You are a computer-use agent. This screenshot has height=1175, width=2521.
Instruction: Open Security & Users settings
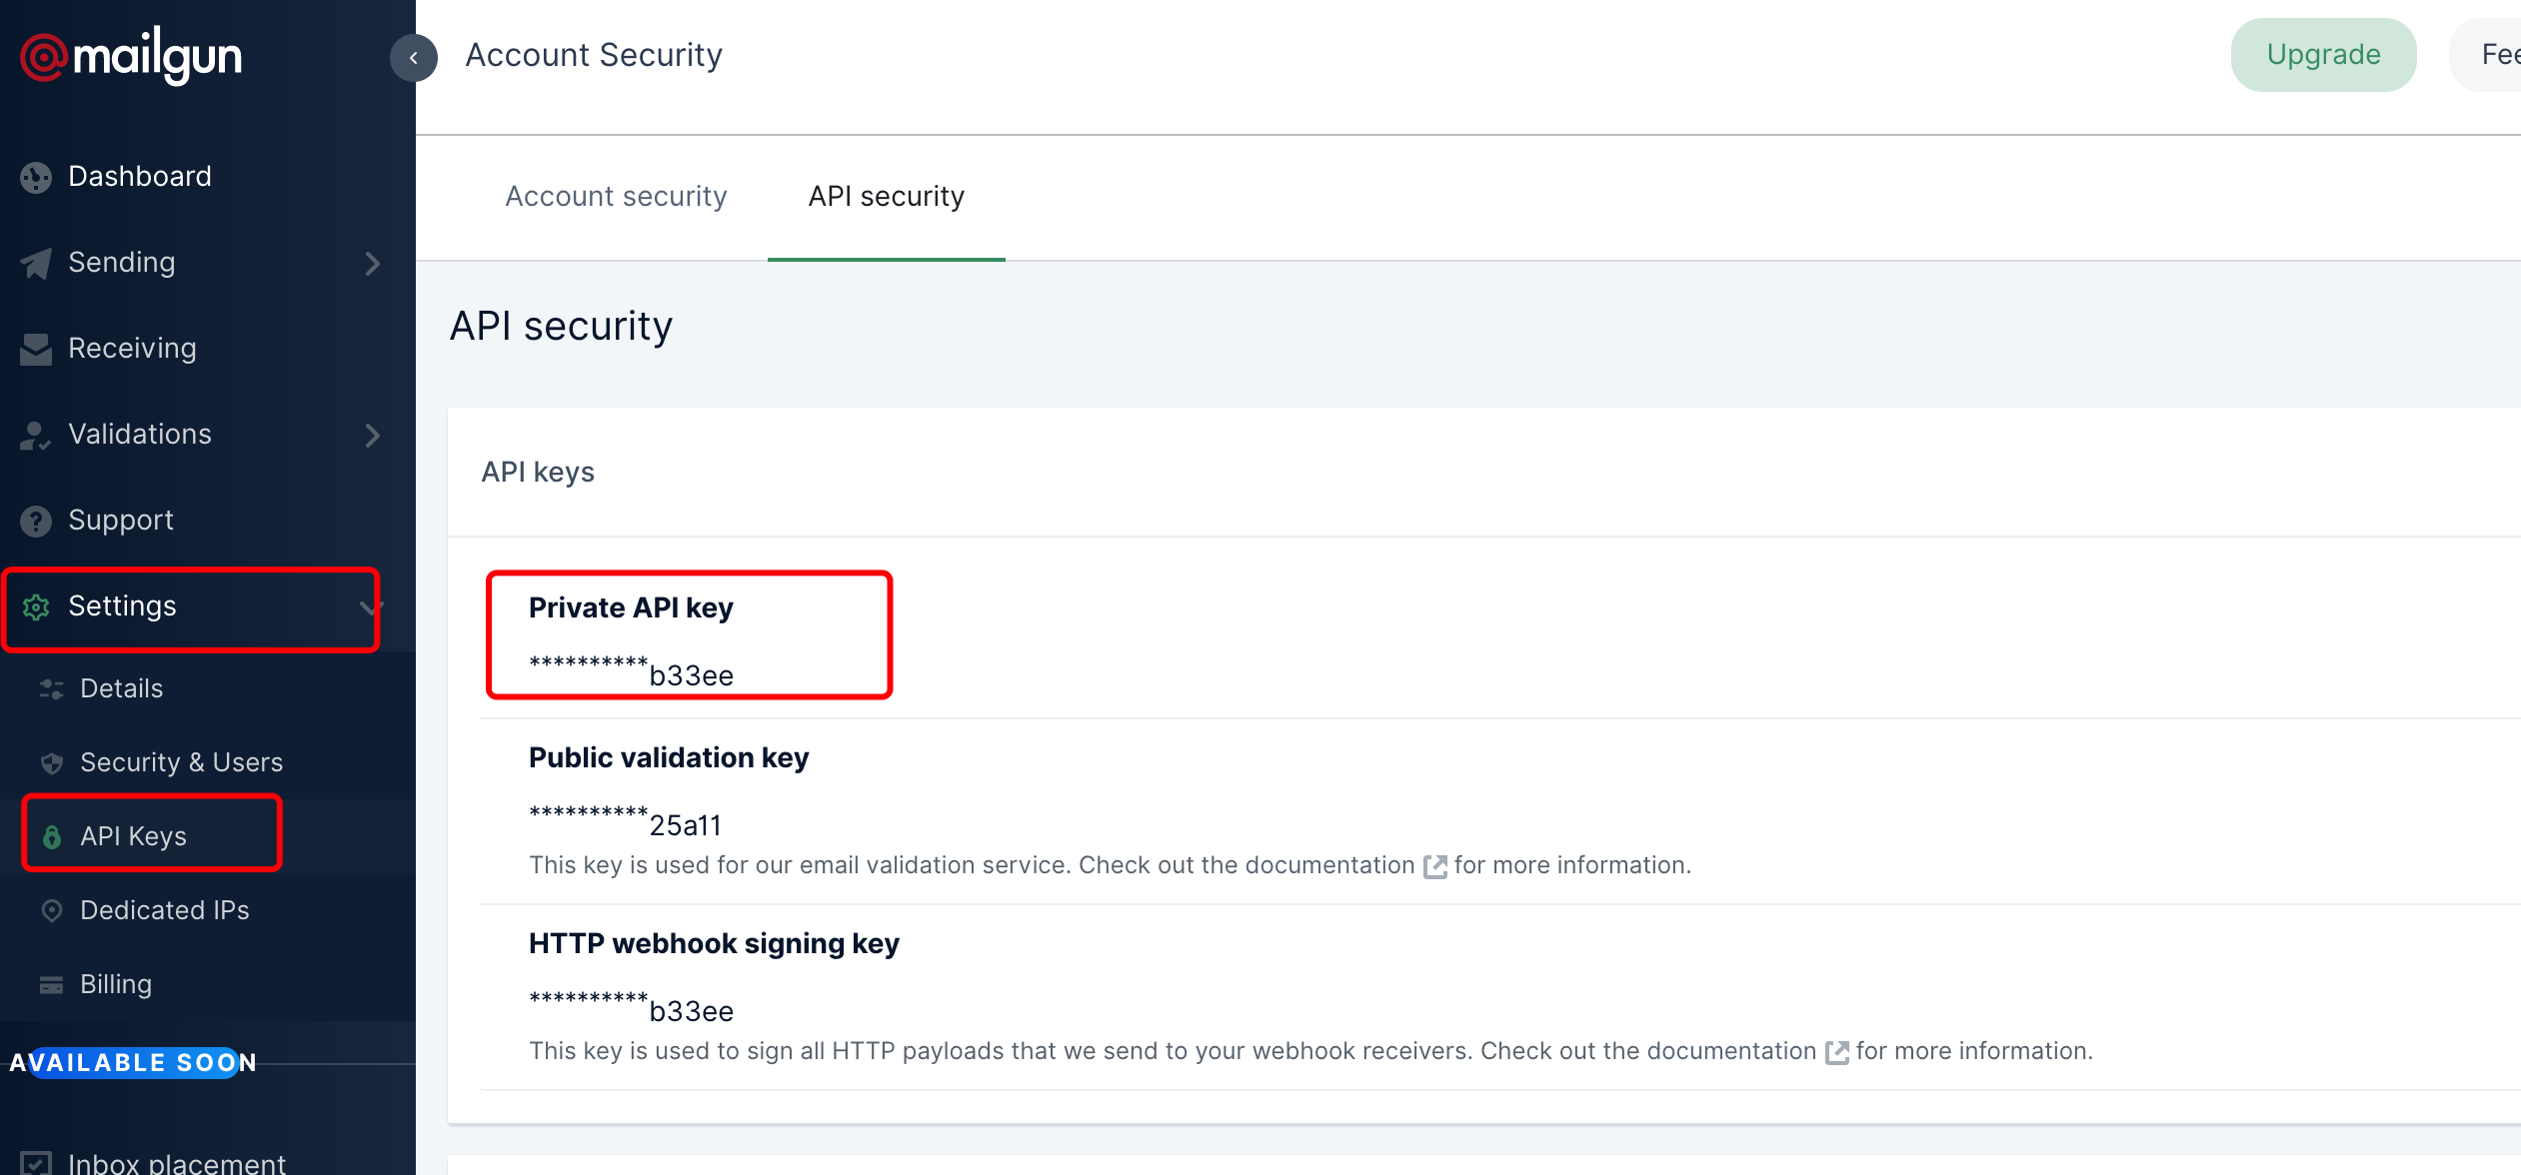[x=181, y=762]
